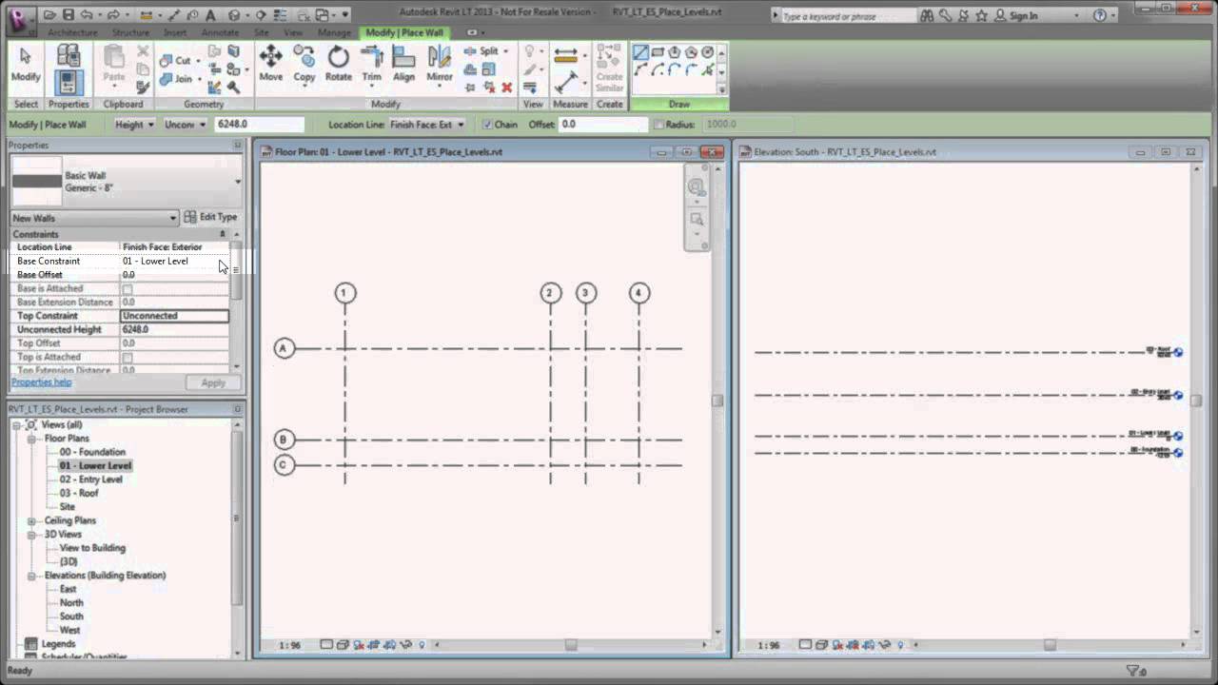Open the Location Line dropdown
1218x685 pixels.
426,125
